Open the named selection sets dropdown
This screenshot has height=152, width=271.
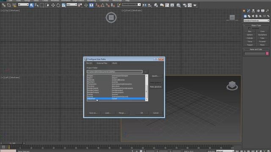tap(131, 5)
